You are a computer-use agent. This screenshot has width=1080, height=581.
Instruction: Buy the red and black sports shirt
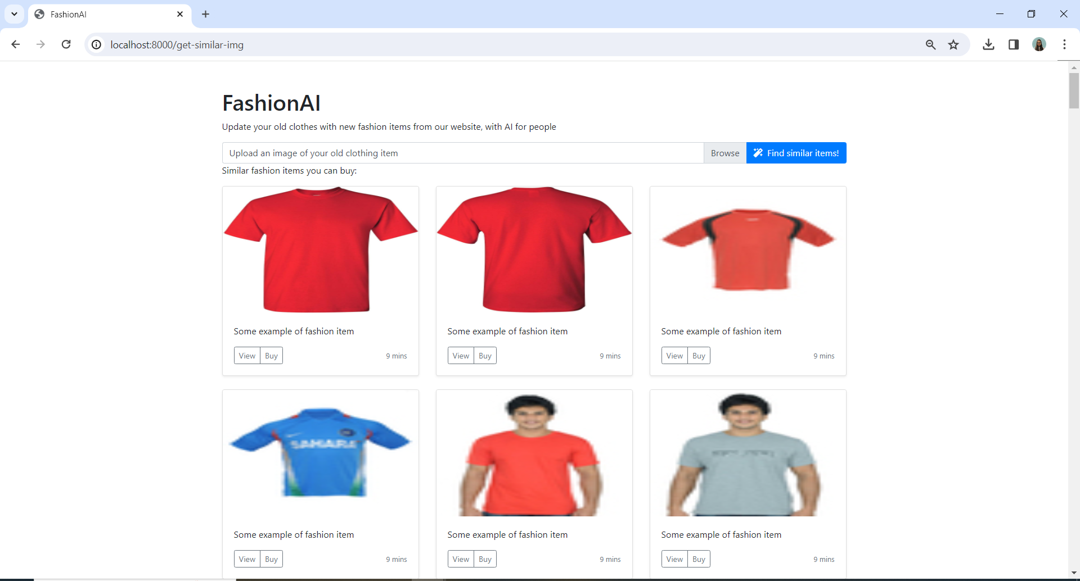pos(699,356)
